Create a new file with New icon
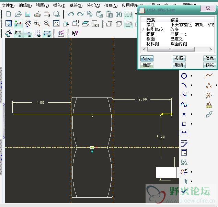218x207 pixels. [x=9, y=14]
